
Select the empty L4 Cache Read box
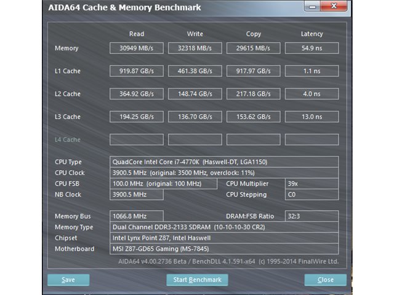point(137,140)
